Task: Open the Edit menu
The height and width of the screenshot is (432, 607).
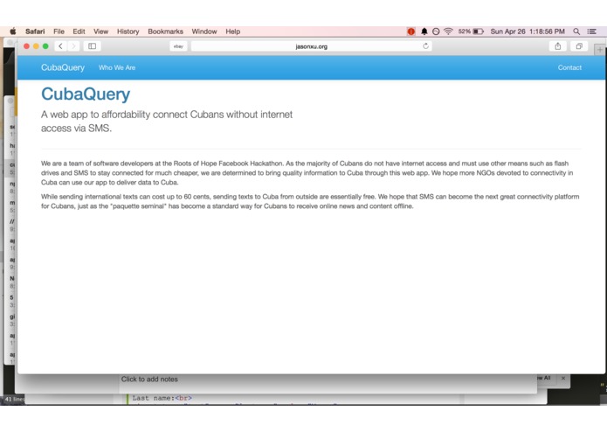Action: click(79, 31)
